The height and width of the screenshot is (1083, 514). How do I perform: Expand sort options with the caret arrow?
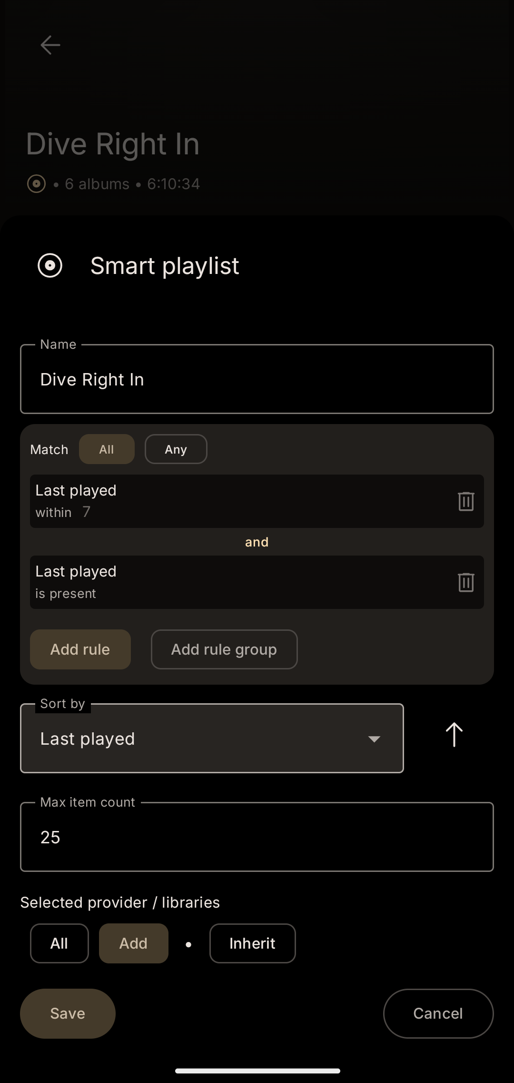(374, 739)
